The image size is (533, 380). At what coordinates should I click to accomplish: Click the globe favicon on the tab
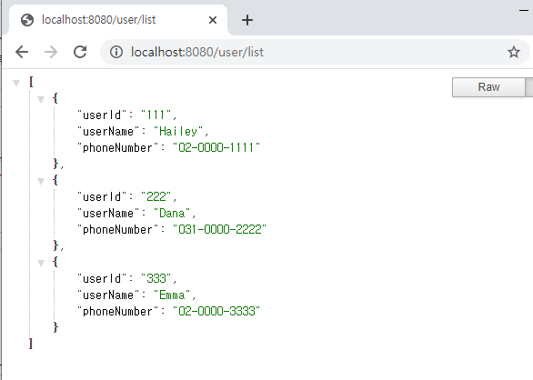(27, 20)
